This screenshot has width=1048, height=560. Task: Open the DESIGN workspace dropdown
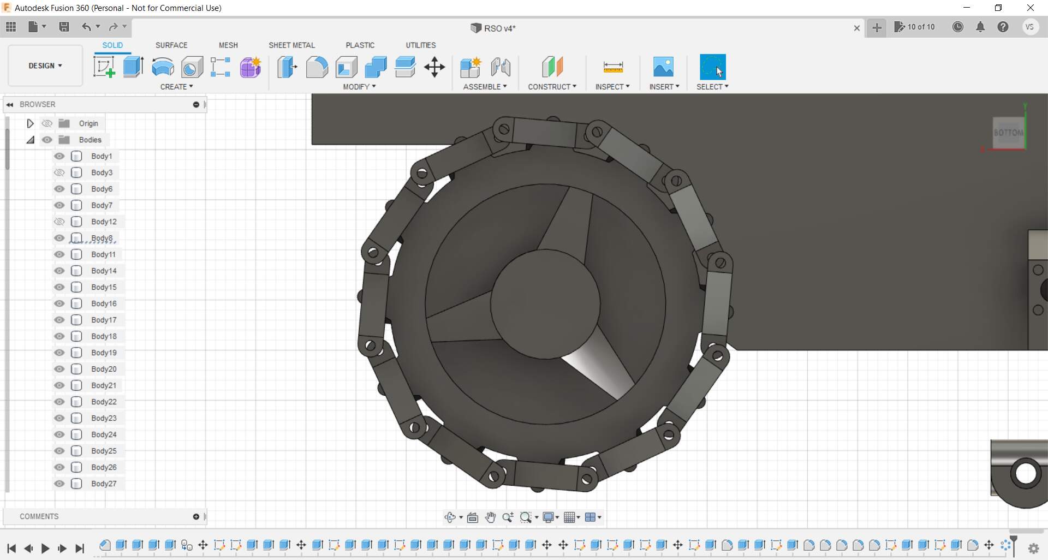coord(45,65)
